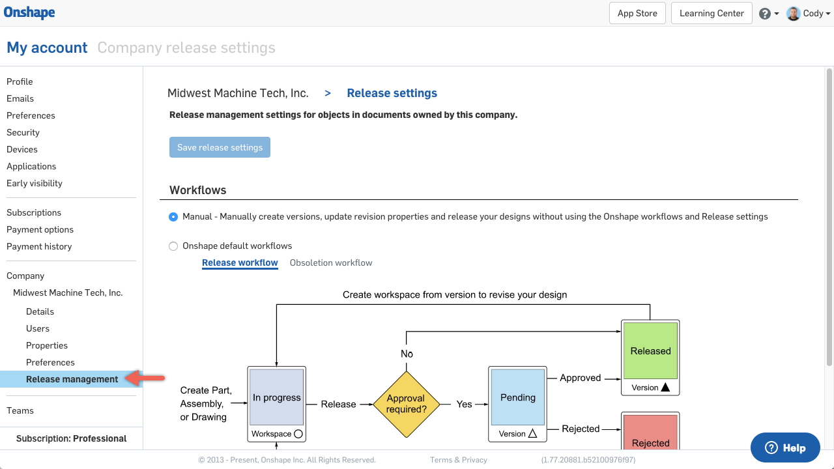Open Early visibility settings
This screenshot has height=469, width=834.
tap(35, 183)
